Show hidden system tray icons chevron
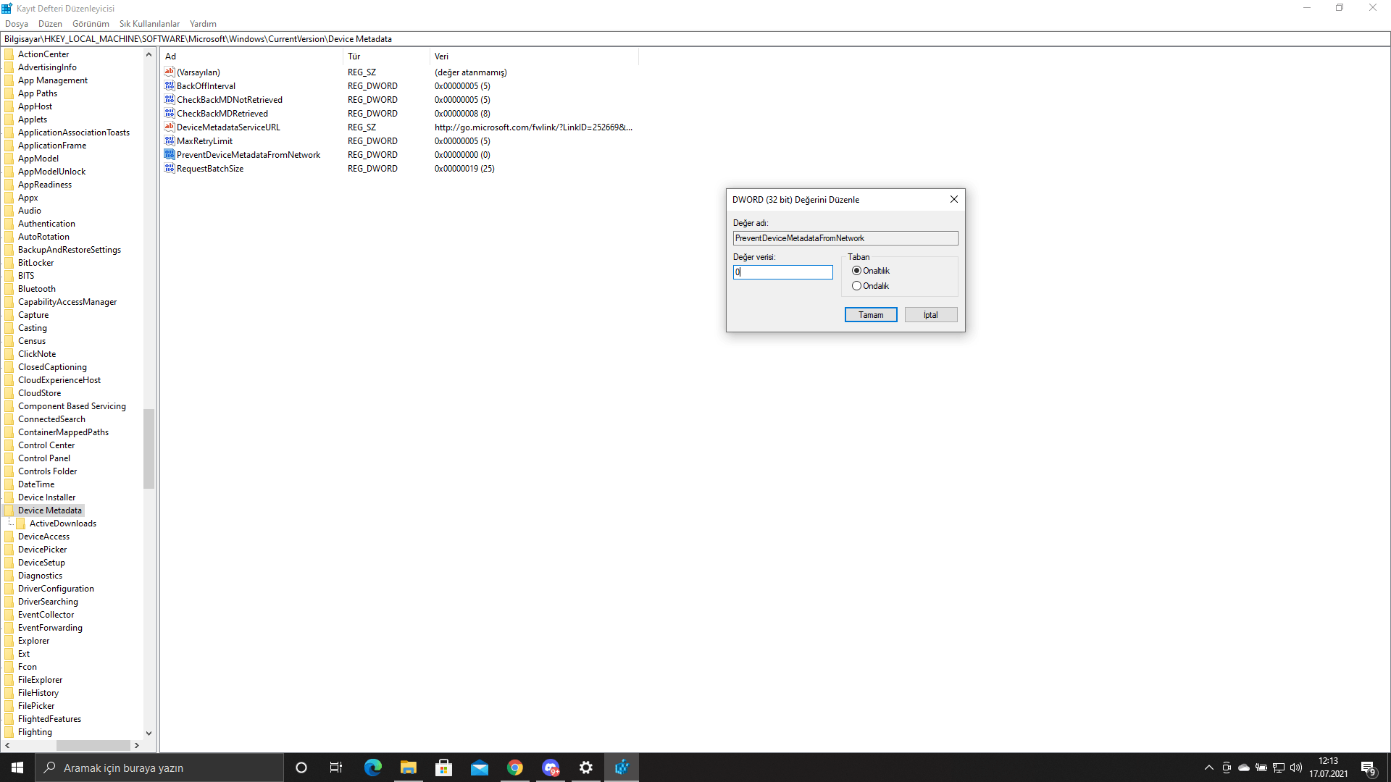 coord(1208,768)
